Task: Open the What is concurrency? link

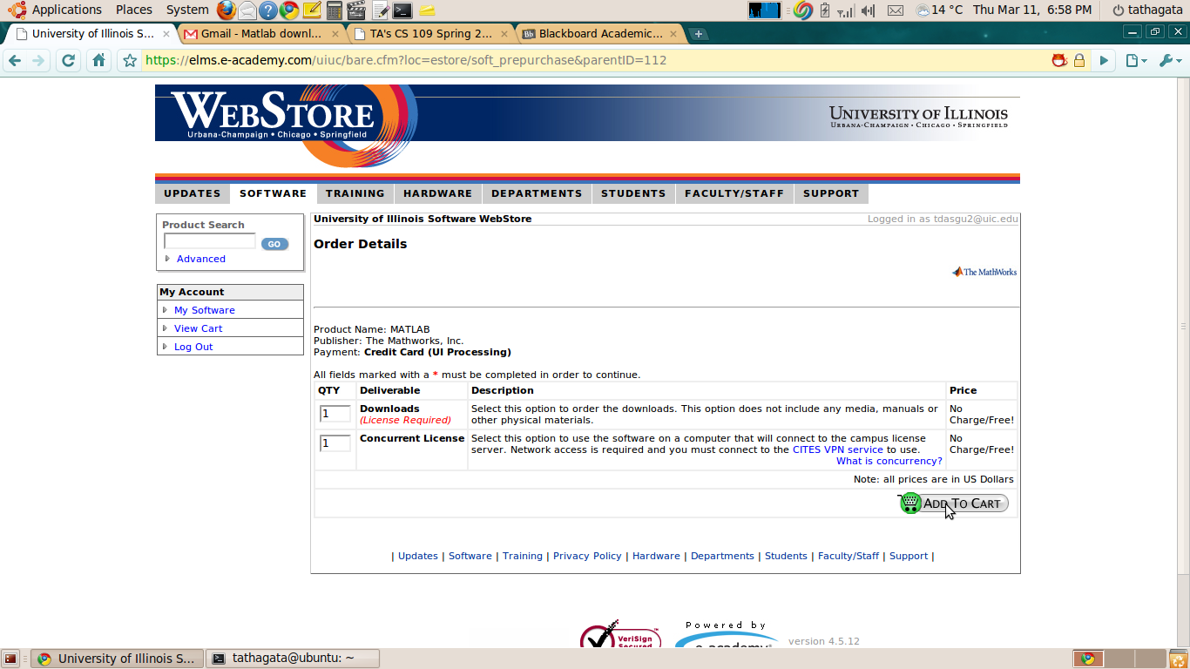Action: click(889, 461)
